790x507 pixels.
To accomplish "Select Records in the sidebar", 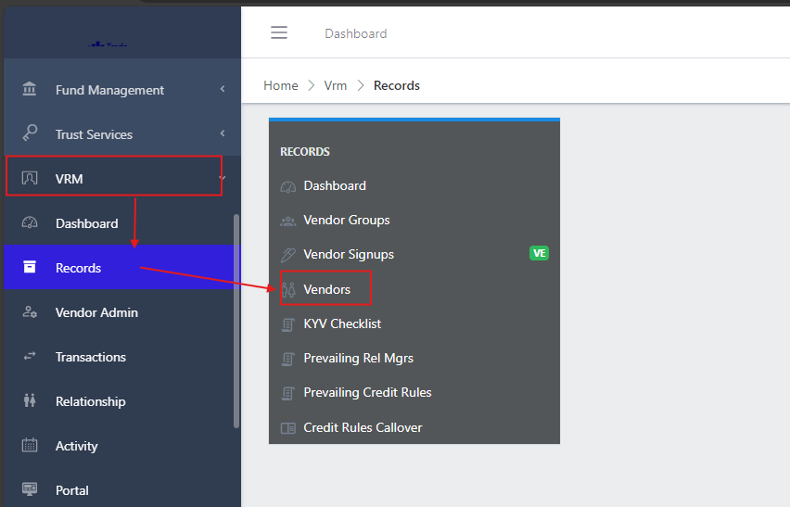I will (x=122, y=267).
